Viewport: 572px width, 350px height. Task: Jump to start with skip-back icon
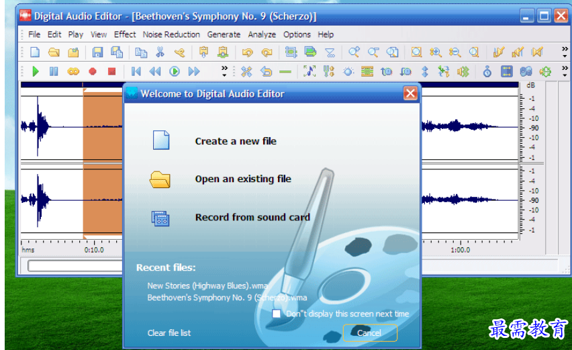[x=136, y=71]
